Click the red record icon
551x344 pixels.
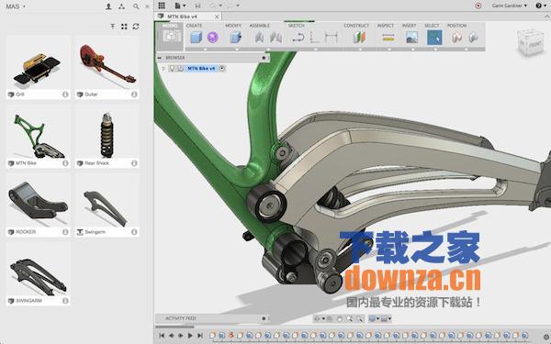(x=478, y=6)
